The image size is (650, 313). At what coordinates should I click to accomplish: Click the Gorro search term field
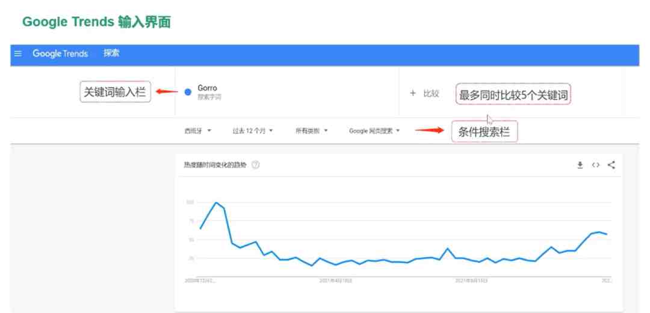click(287, 92)
